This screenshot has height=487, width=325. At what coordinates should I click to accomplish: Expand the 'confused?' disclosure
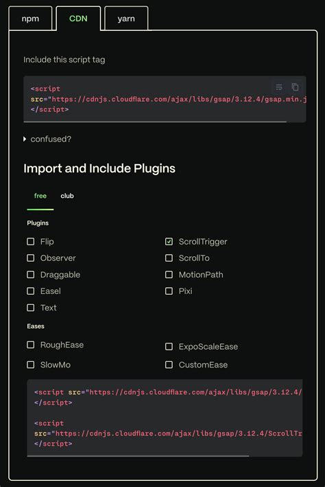point(47,139)
